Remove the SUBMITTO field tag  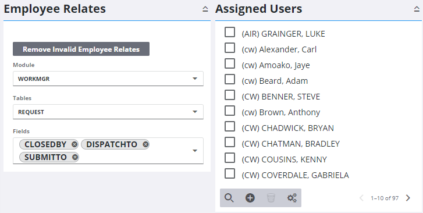[x=75, y=157]
